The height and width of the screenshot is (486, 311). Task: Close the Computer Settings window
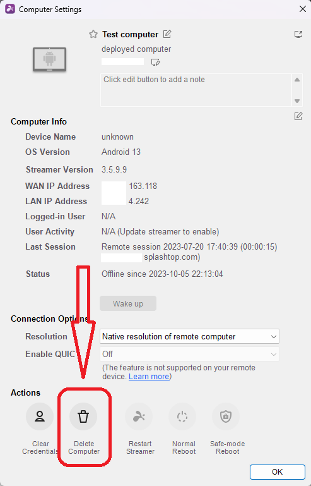303,9
